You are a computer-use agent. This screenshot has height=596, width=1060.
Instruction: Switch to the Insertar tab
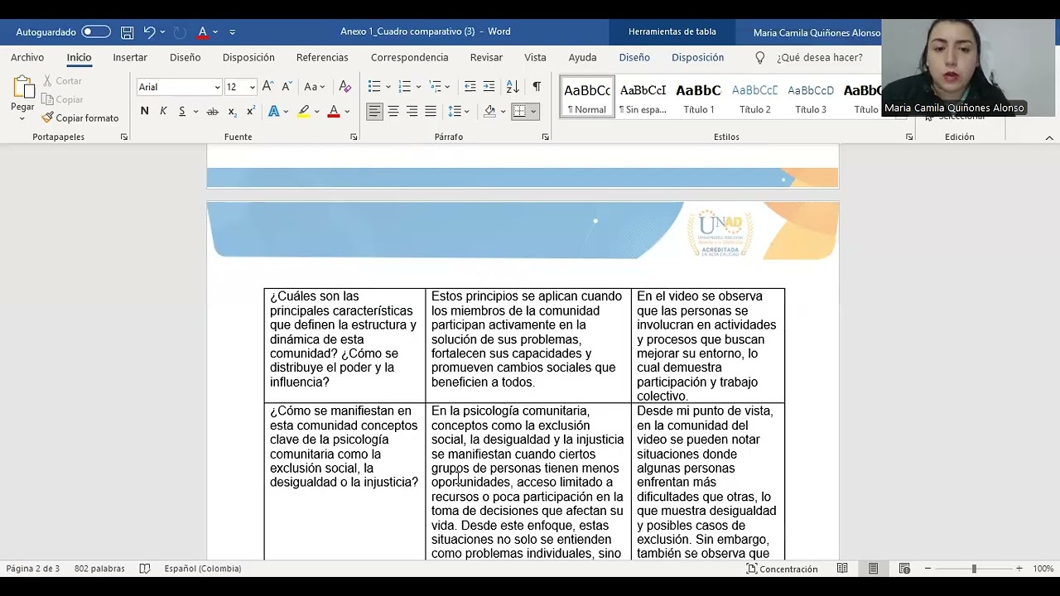pyautogui.click(x=130, y=57)
